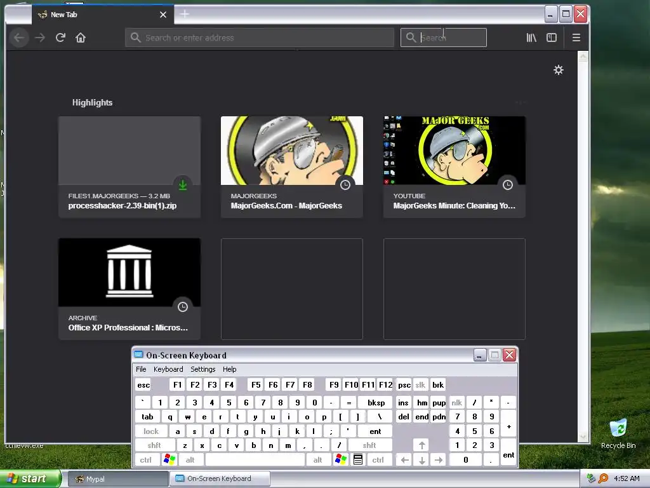Screen dimensions: 650x488
Task: Open New Tab settings gear
Action: click(x=559, y=70)
